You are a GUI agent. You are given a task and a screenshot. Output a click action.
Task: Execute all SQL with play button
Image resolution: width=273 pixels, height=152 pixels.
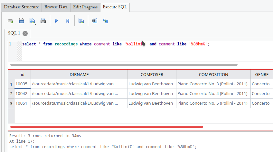point(56,21)
